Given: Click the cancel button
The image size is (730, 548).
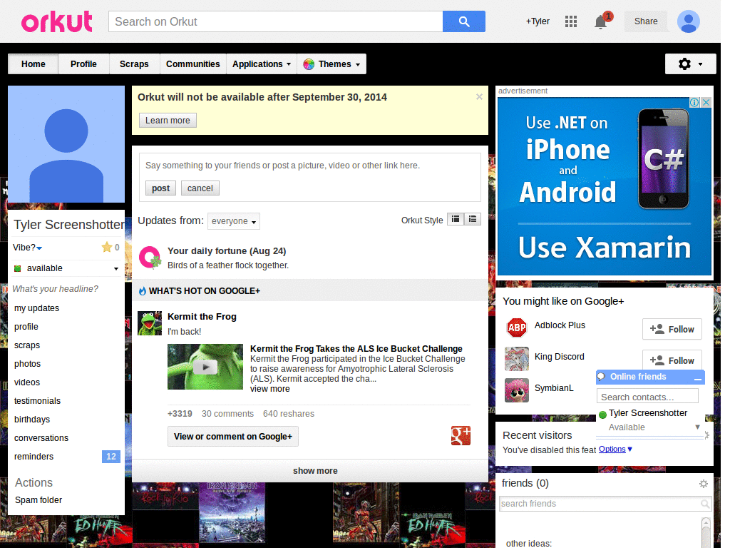Looking at the screenshot, I should pyautogui.click(x=200, y=188).
